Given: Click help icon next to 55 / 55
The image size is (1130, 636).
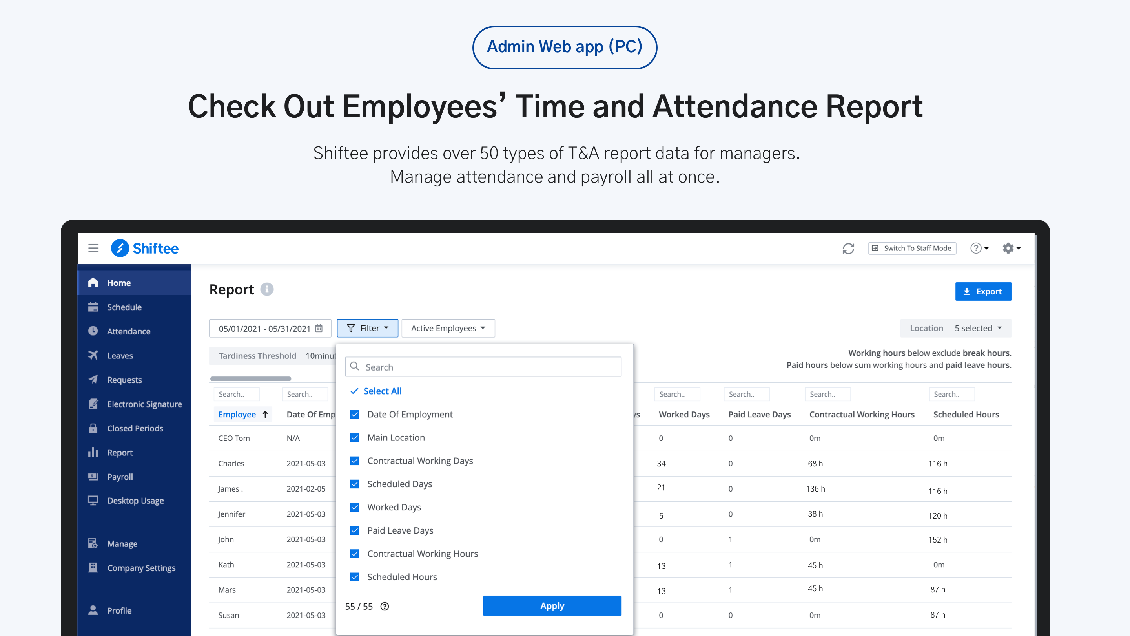Looking at the screenshot, I should [384, 606].
